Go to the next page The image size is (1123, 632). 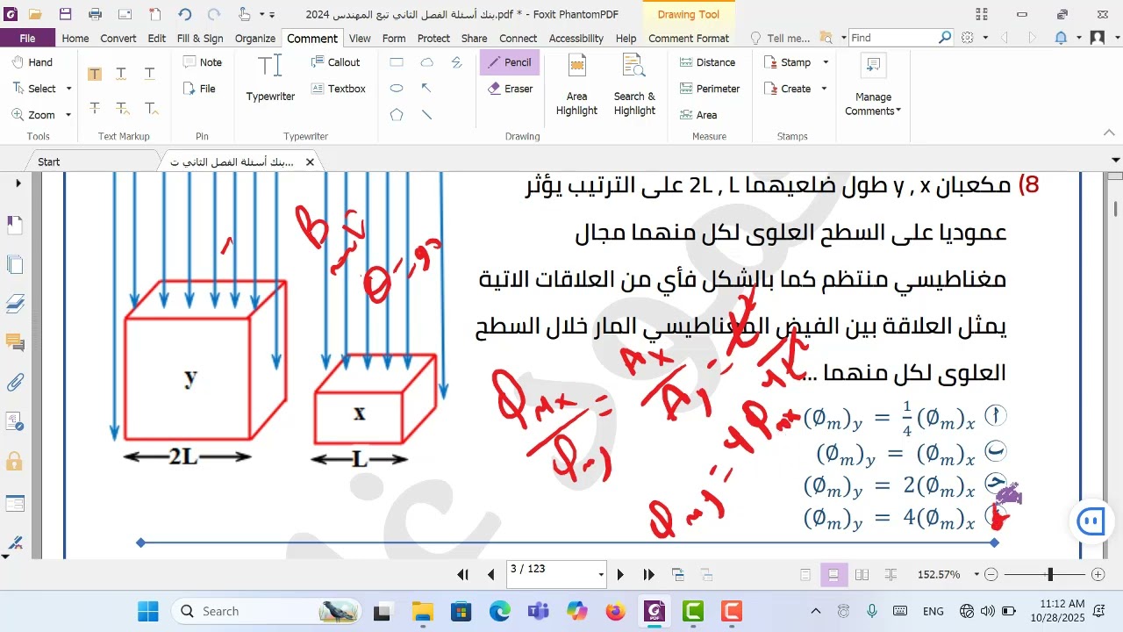tap(620, 575)
